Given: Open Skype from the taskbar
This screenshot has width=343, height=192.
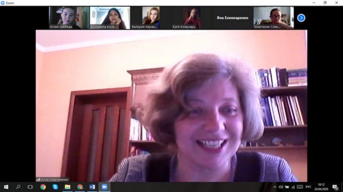Looking at the screenshot, I should [x=55, y=187].
